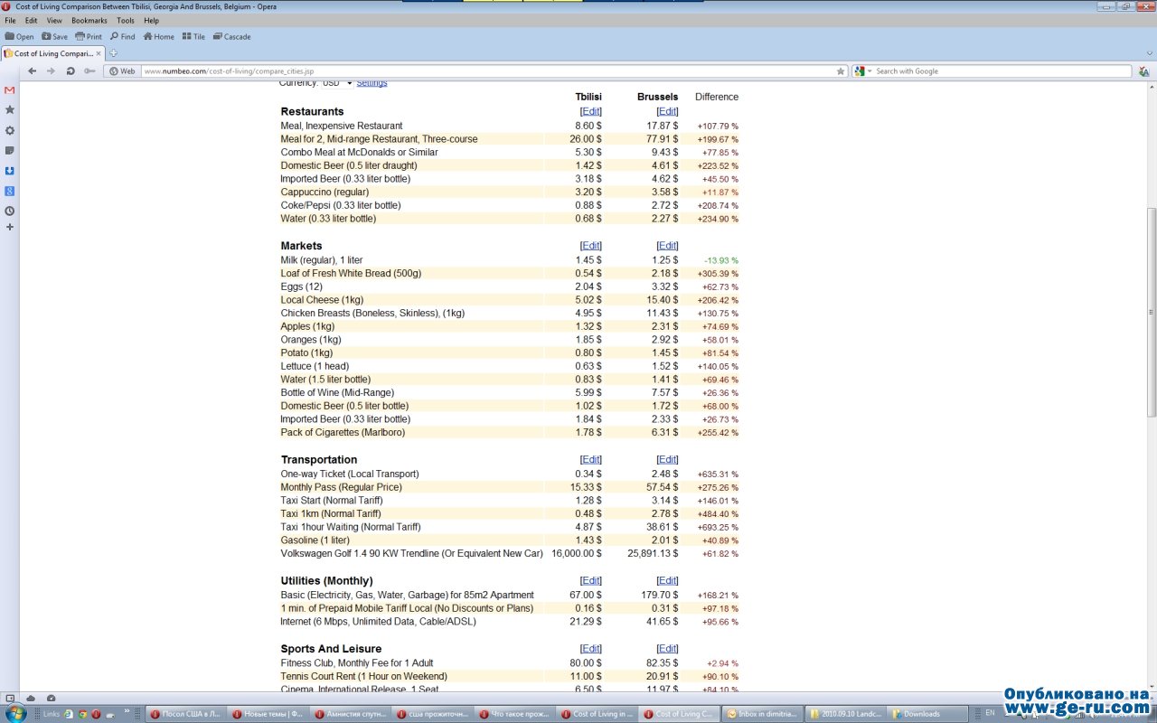The height and width of the screenshot is (723, 1157).
Task: Open the Tools menu
Action: (125, 21)
